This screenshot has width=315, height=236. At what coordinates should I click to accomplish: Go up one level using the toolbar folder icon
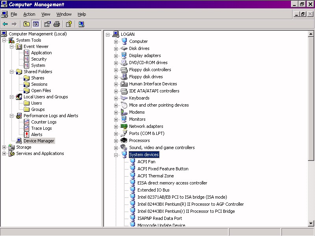click(x=26, y=24)
